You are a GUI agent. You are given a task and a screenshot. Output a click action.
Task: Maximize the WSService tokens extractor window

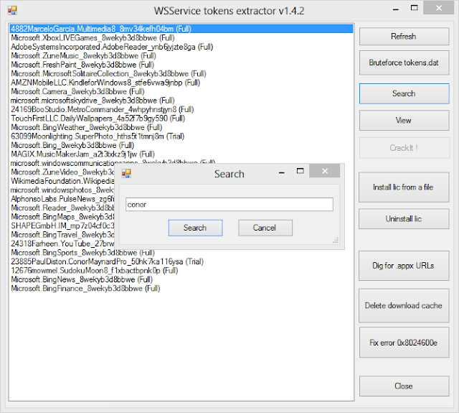[x=415, y=8]
